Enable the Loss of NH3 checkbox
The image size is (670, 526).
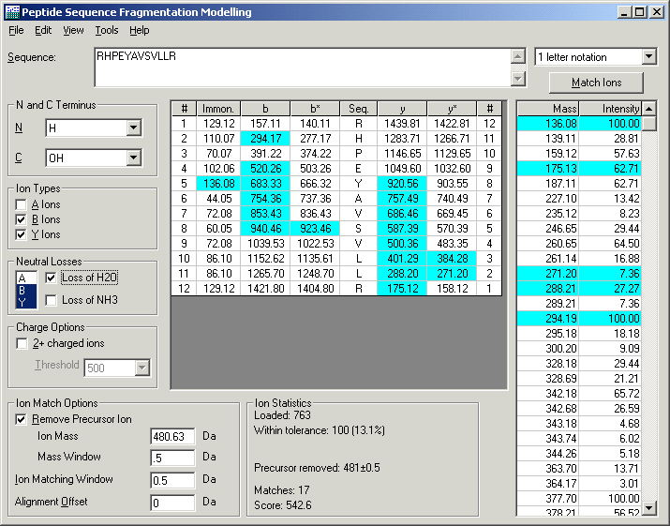tap(51, 300)
